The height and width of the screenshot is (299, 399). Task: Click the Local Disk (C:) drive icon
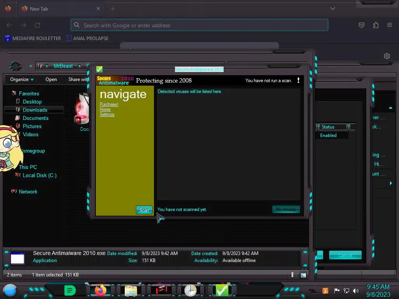click(18, 175)
